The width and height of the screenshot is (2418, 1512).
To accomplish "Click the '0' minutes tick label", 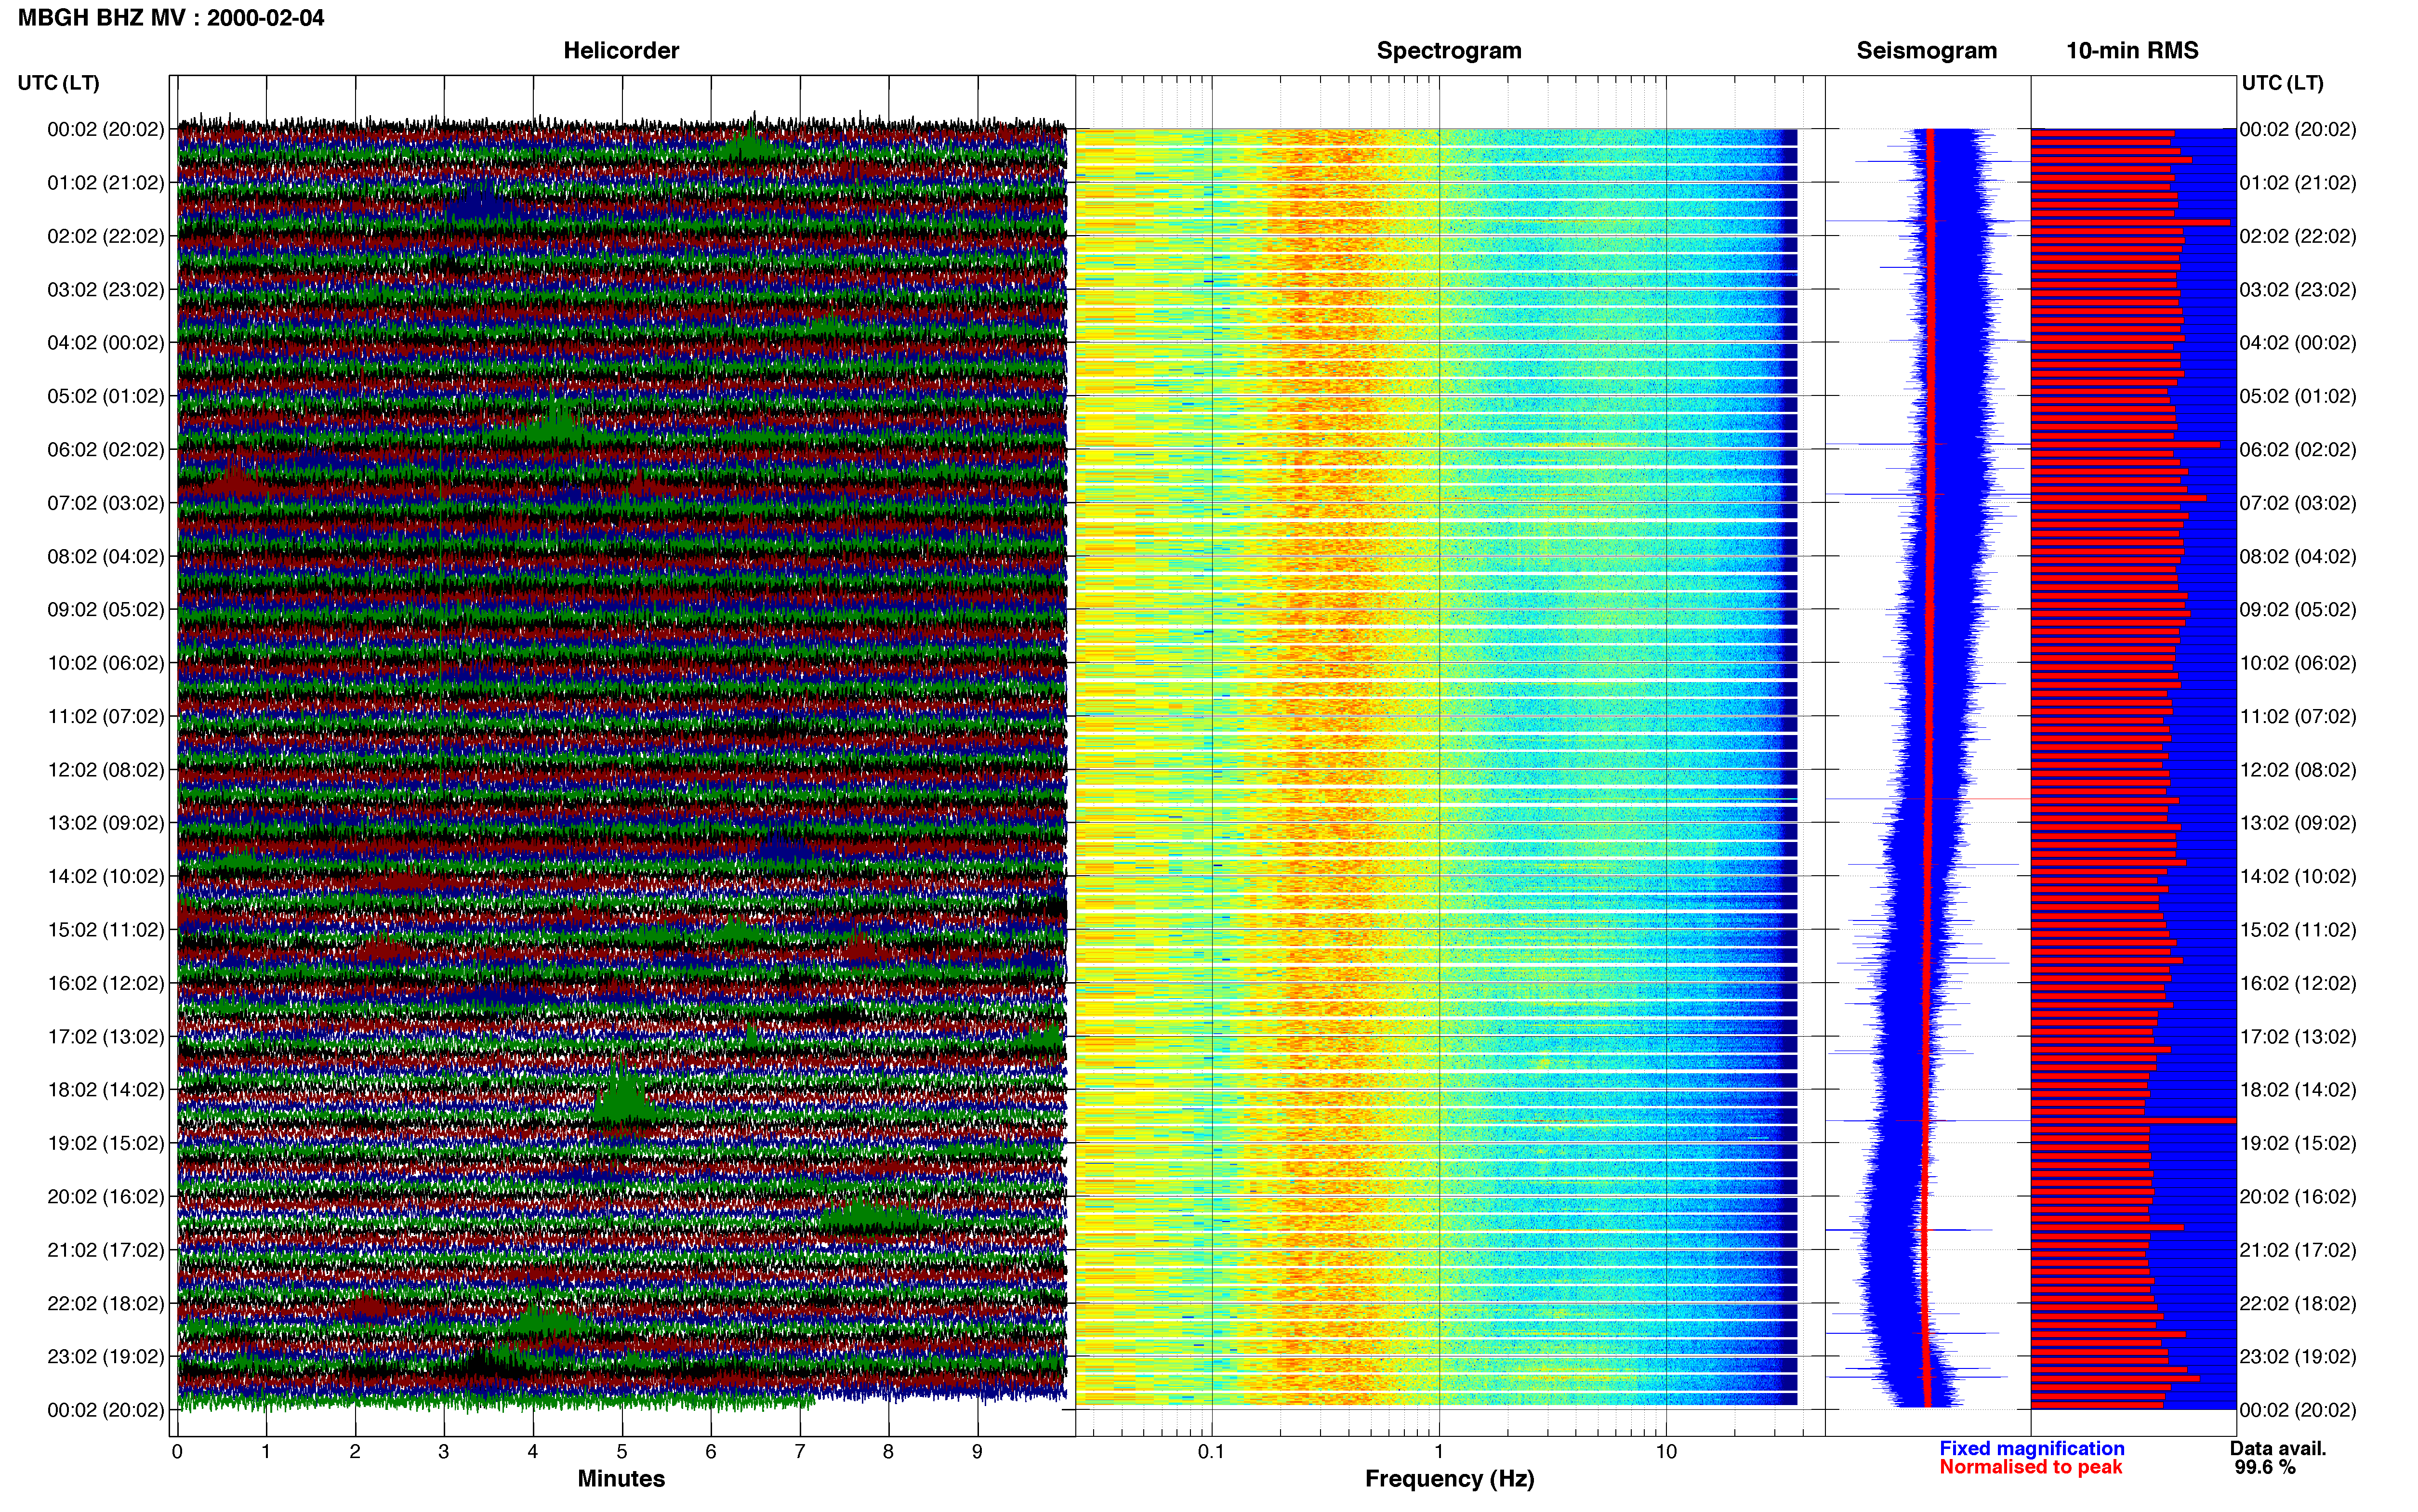I will pos(177,1452).
